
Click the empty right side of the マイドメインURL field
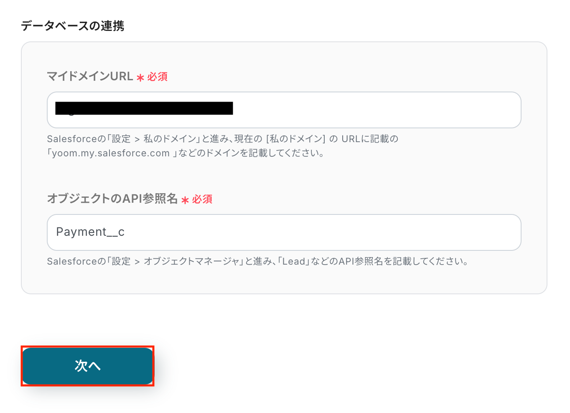pyautogui.click(x=397, y=110)
